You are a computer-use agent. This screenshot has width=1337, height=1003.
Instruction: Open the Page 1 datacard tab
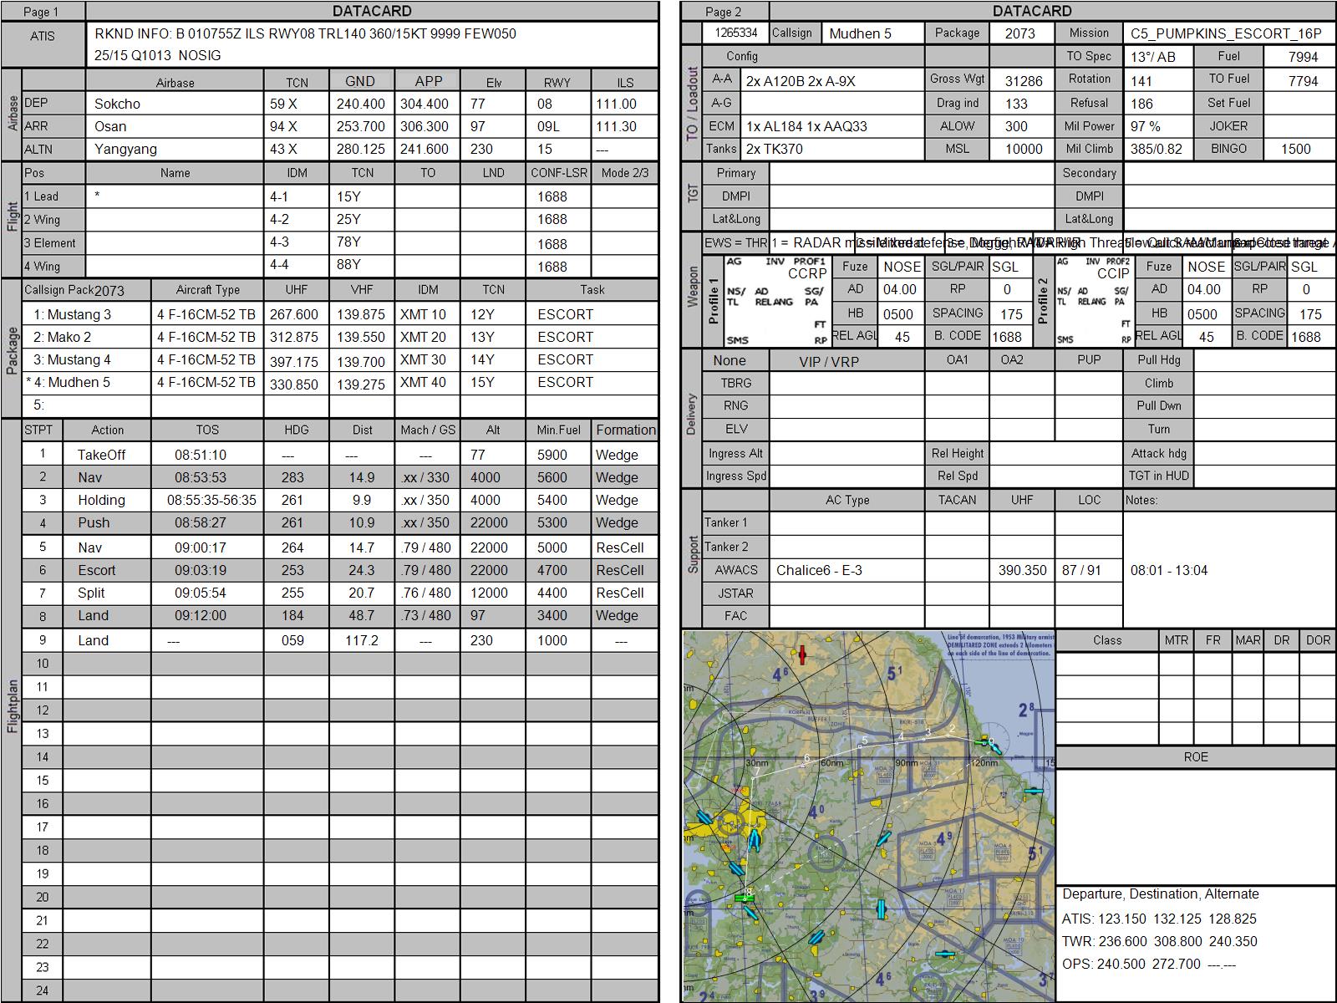click(42, 12)
